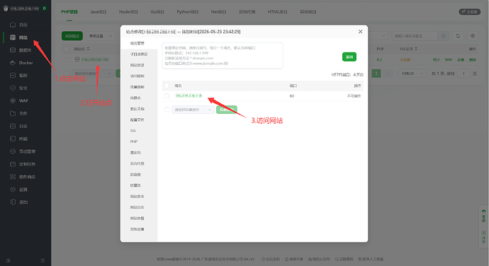
Task: Click the 企业版 badge at the top right
Action: [469, 12]
